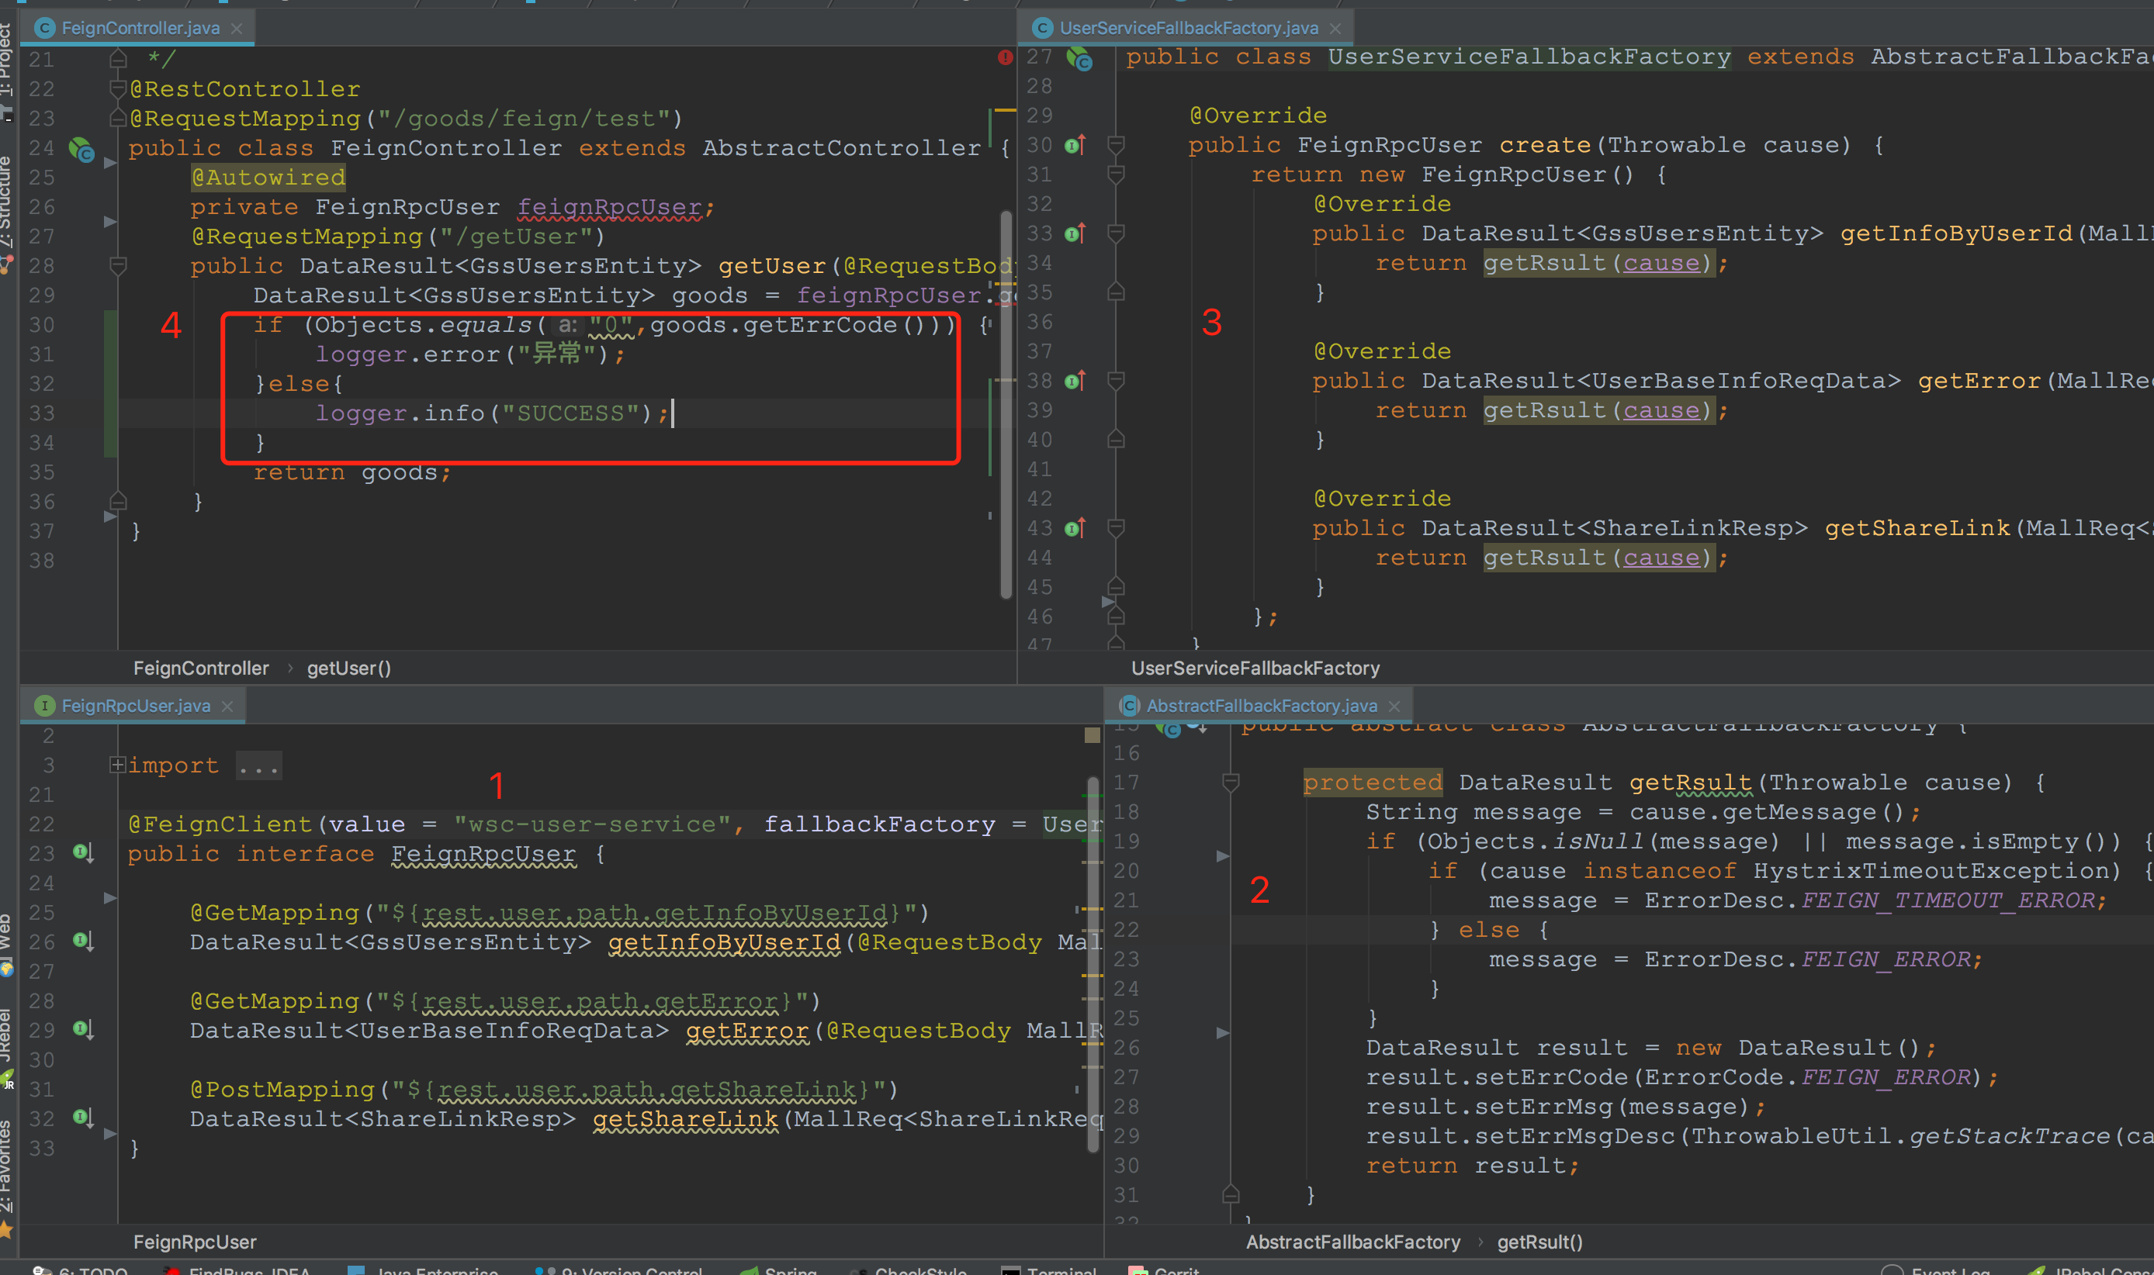Collapse anonymous FeignRpcUser fold marker line 31
The width and height of the screenshot is (2154, 1275).
tap(1116, 174)
